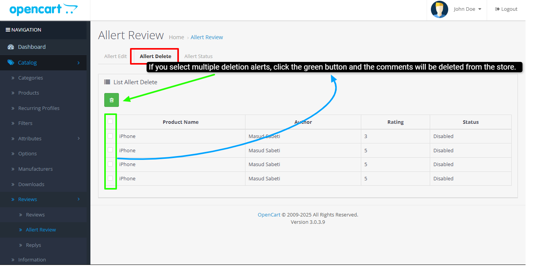Check the last iPhone review row checkbox

(x=110, y=178)
